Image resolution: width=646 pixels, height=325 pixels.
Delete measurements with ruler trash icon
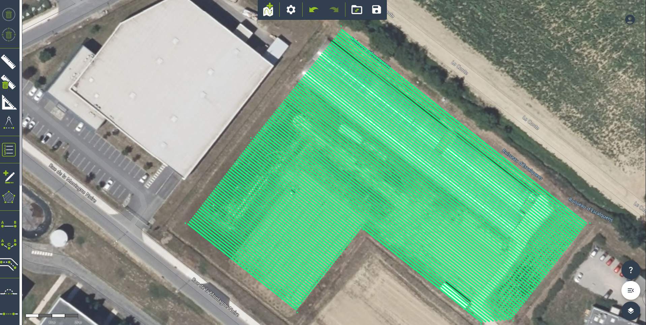pyautogui.click(x=9, y=82)
